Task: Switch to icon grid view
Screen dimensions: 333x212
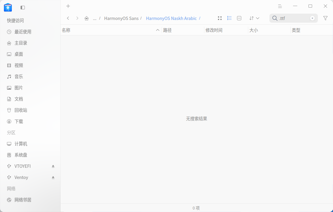Action: tap(220, 18)
